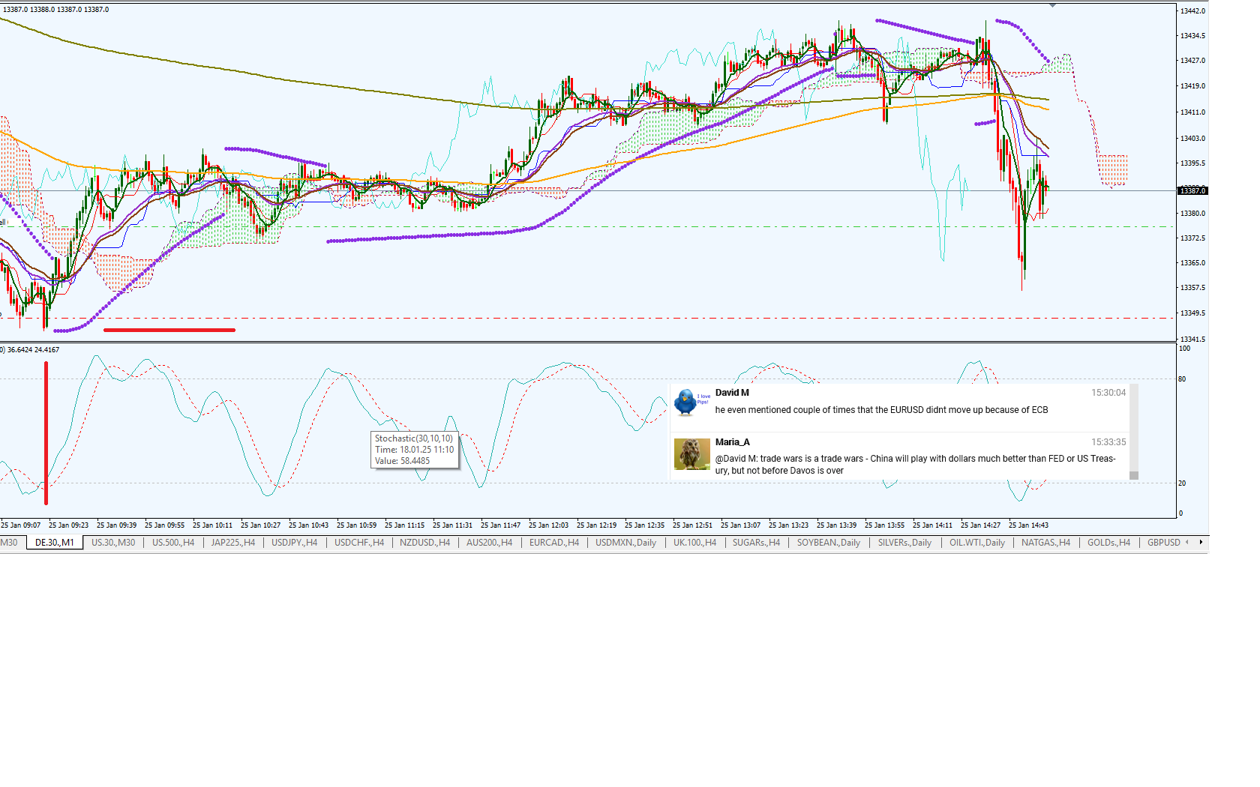This screenshot has width=1260, height=787.
Task: Open the US.30.,M30 chart tab
Action: coord(113,543)
